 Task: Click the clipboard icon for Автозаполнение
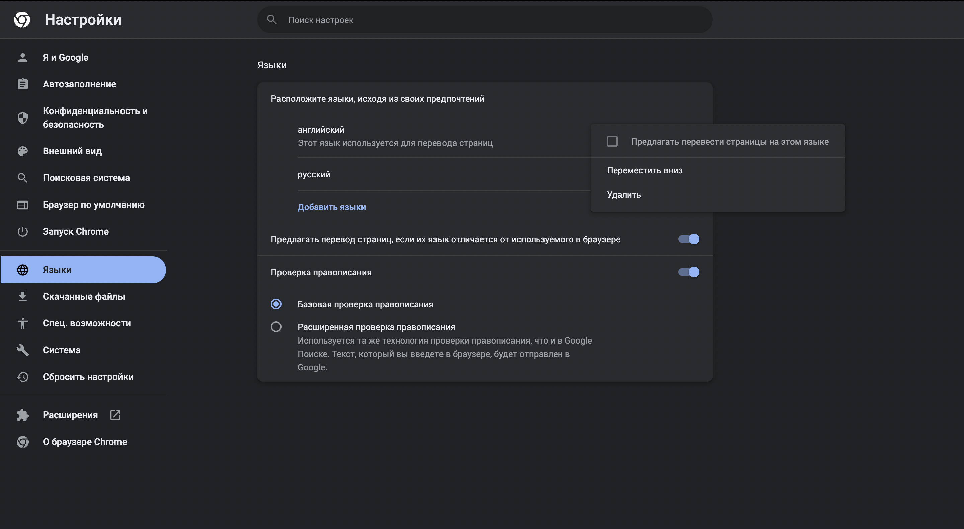pyautogui.click(x=22, y=84)
